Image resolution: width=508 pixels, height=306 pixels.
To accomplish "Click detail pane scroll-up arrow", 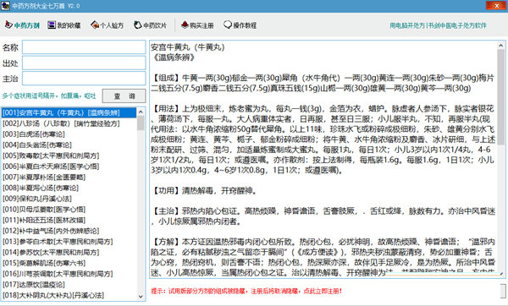I will pyautogui.click(x=501, y=46).
